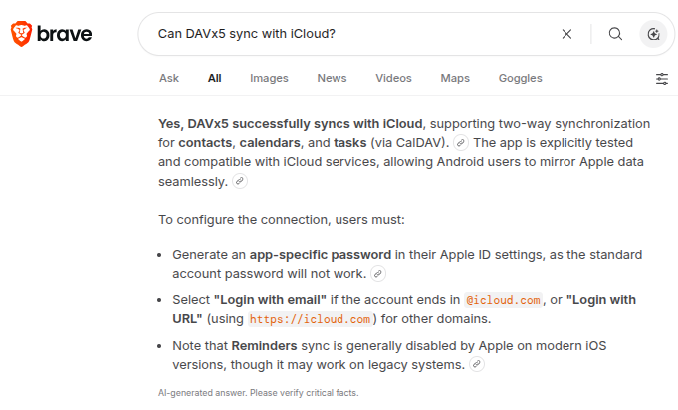Open the News tab
This screenshot has height=410, width=678.
tap(332, 78)
